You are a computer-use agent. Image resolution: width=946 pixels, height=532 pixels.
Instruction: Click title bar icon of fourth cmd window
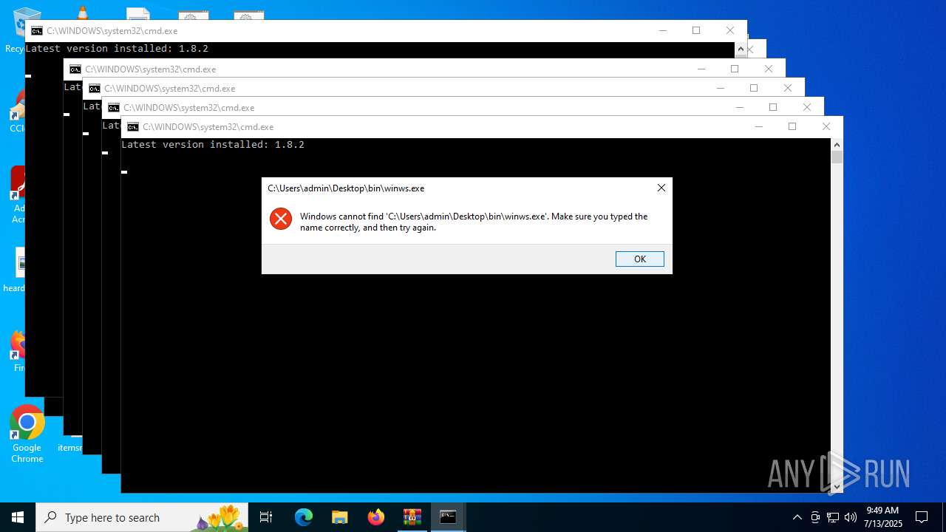pyautogui.click(x=95, y=89)
